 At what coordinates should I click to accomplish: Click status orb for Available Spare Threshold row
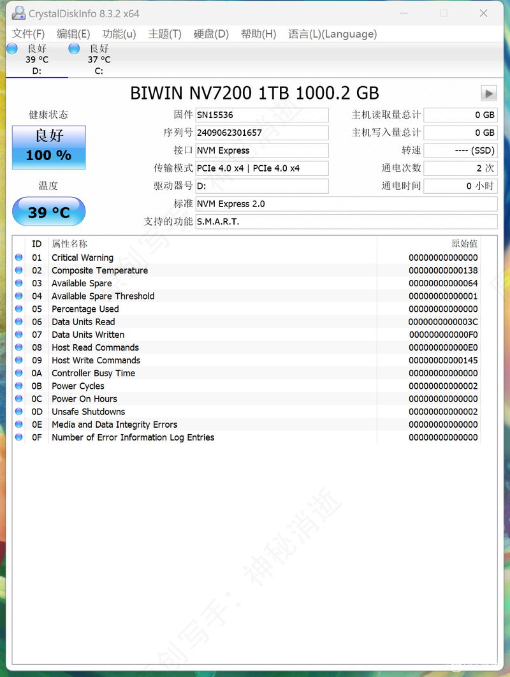[x=18, y=296]
